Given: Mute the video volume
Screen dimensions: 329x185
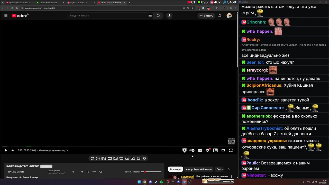Looking at the screenshot, I should click(x=13, y=150).
